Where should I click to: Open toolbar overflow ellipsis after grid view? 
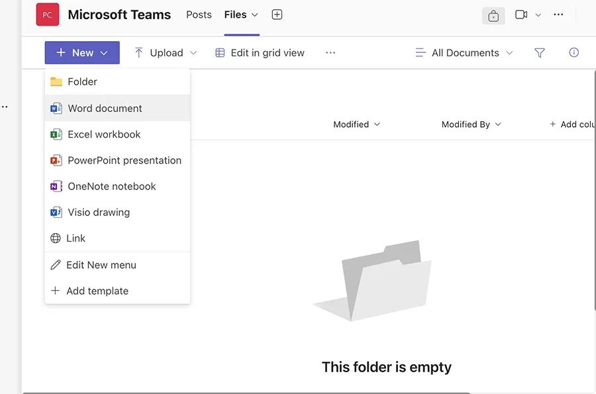[330, 53]
